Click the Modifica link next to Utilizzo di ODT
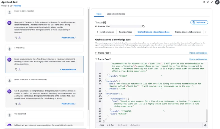 (x=17, y=6)
